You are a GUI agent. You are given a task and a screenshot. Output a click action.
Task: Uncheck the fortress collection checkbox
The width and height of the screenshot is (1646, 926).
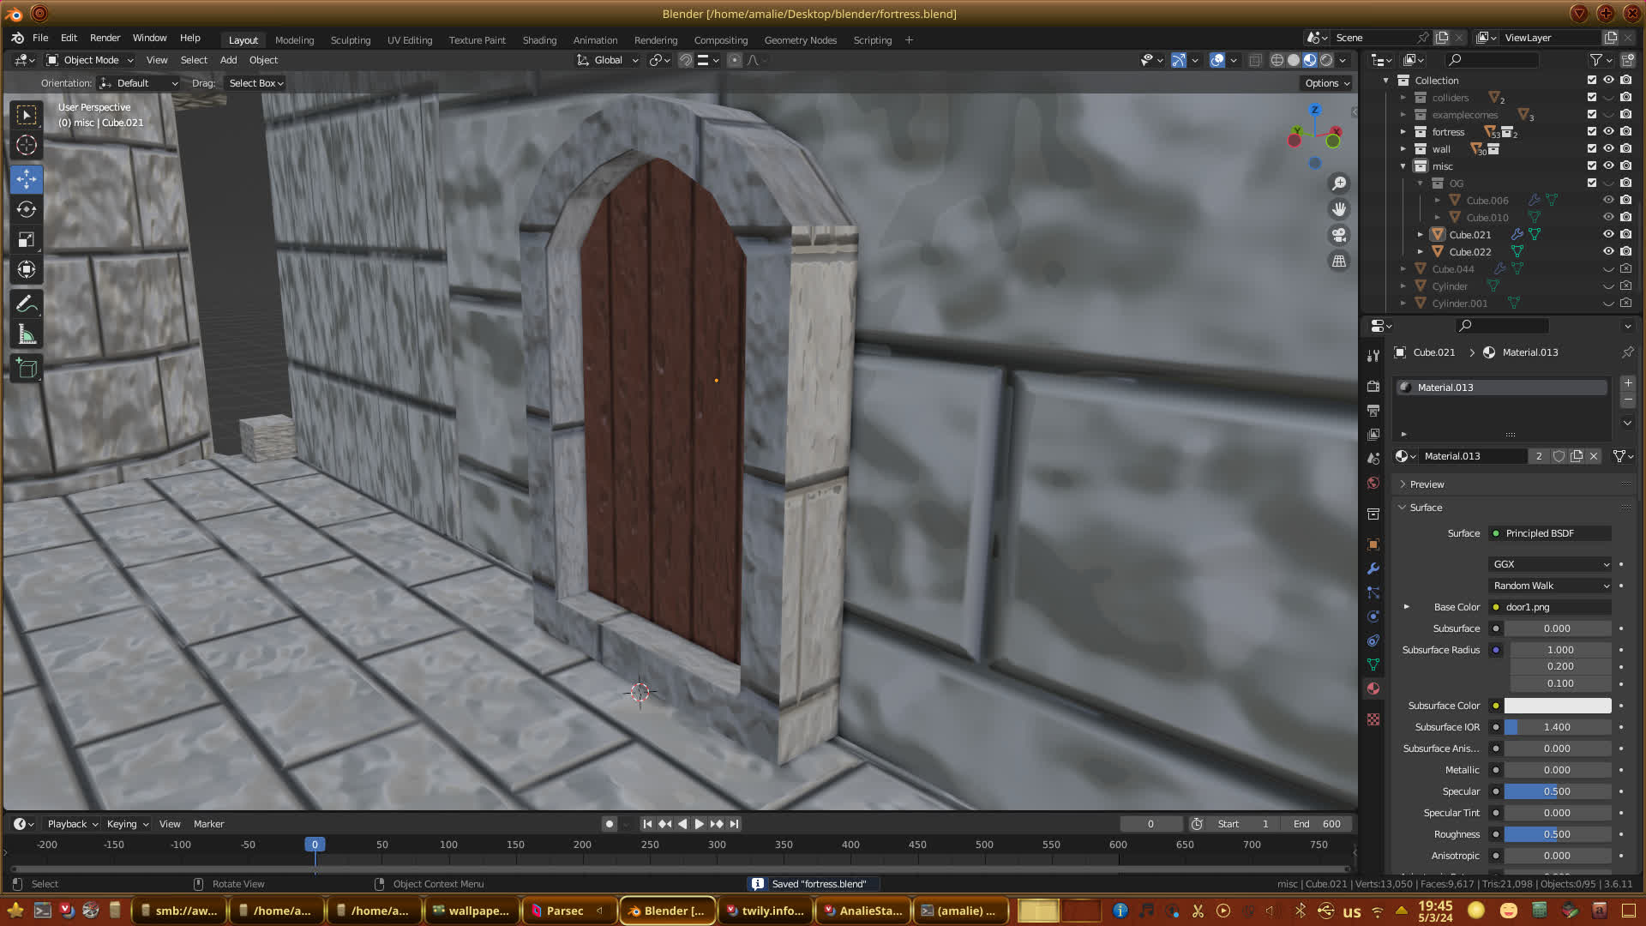tap(1592, 131)
